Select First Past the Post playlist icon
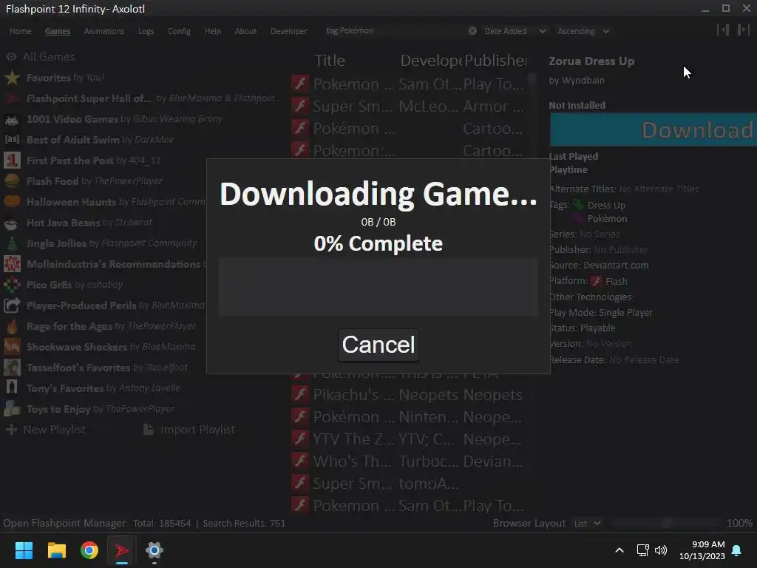Screen dimensions: 757x568 pyautogui.click(x=12, y=160)
